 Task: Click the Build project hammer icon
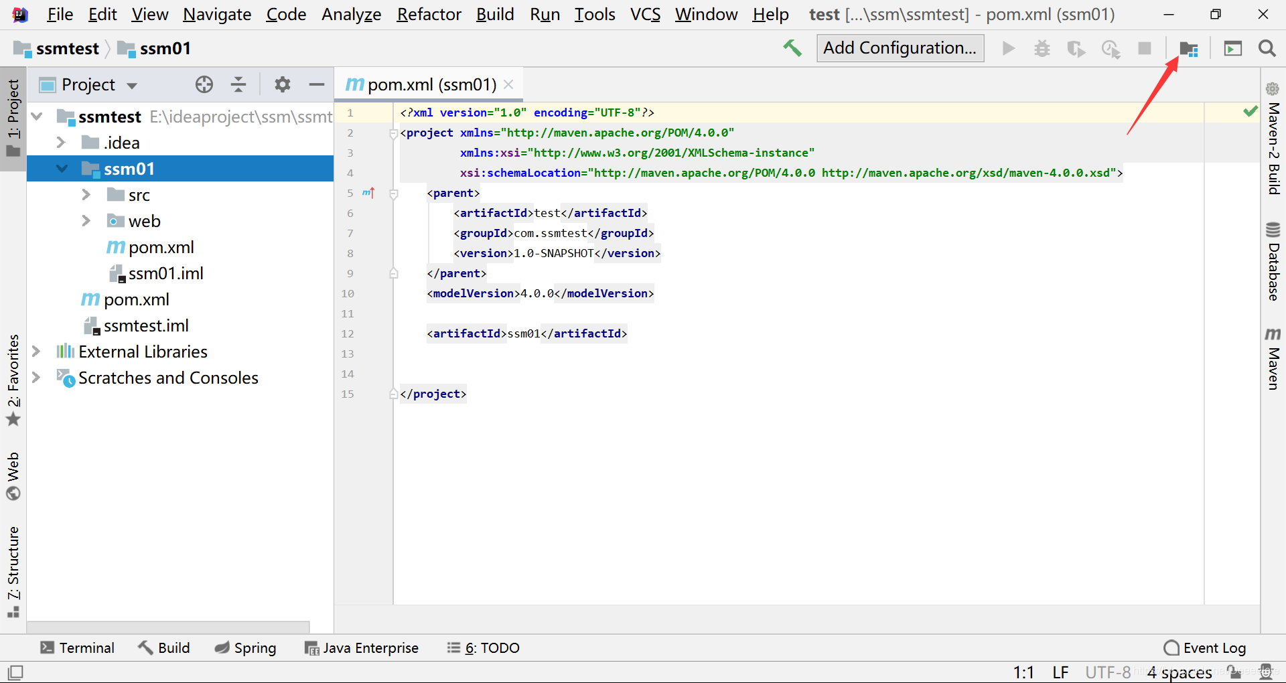coord(792,48)
